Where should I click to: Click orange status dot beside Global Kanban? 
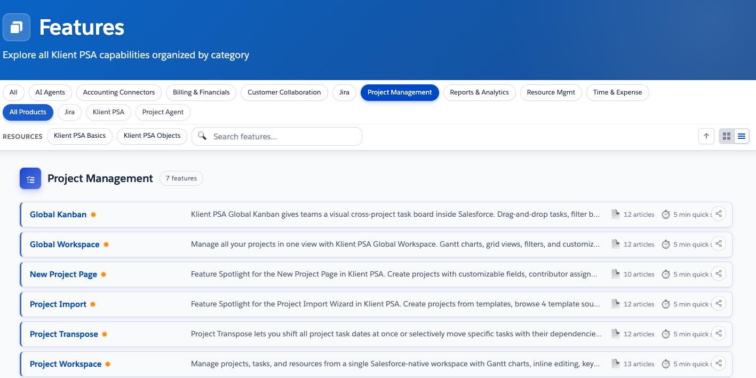[93, 215]
